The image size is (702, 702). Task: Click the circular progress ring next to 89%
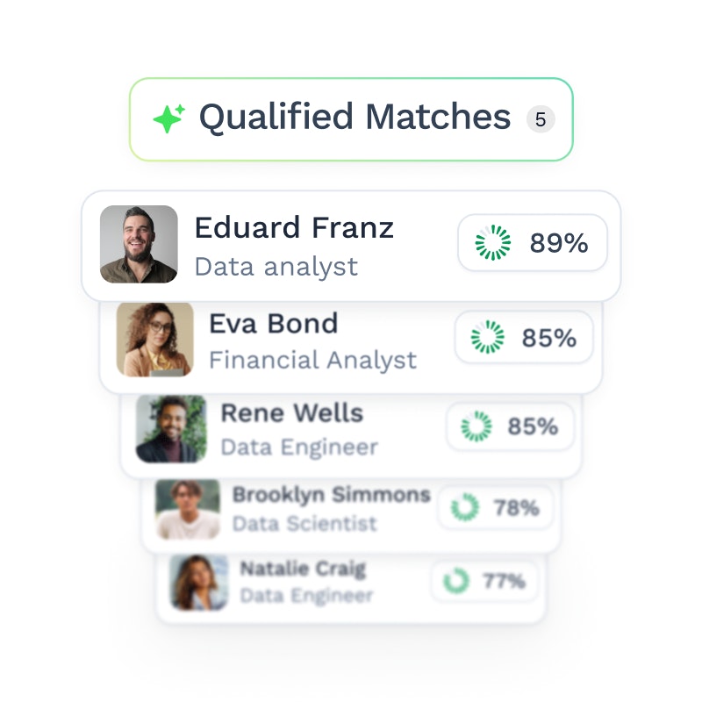click(x=492, y=243)
